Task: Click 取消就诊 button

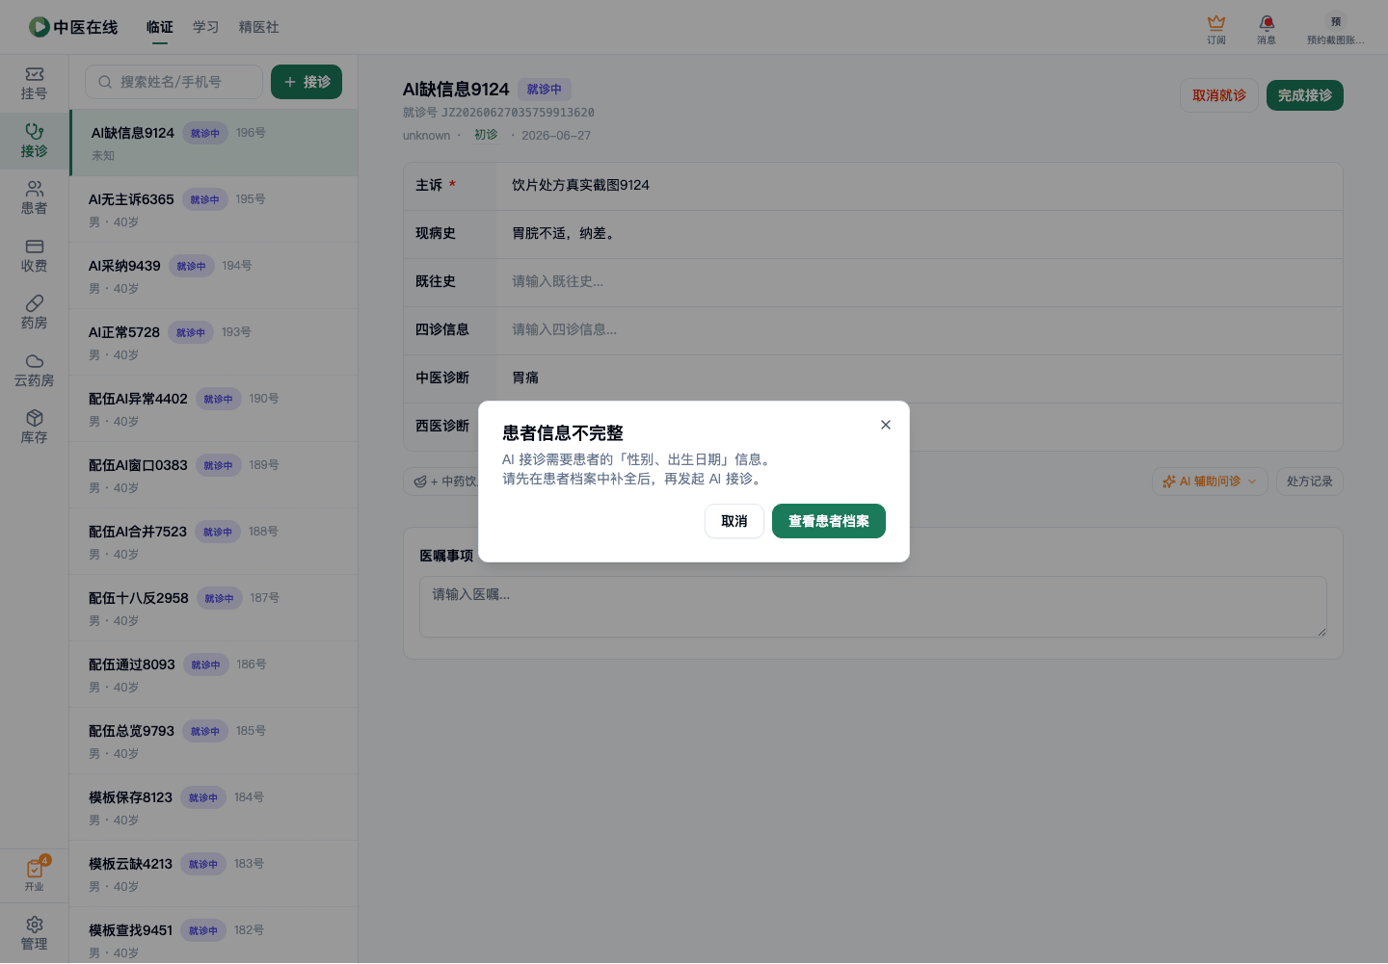Action: [x=1219, y=95]
